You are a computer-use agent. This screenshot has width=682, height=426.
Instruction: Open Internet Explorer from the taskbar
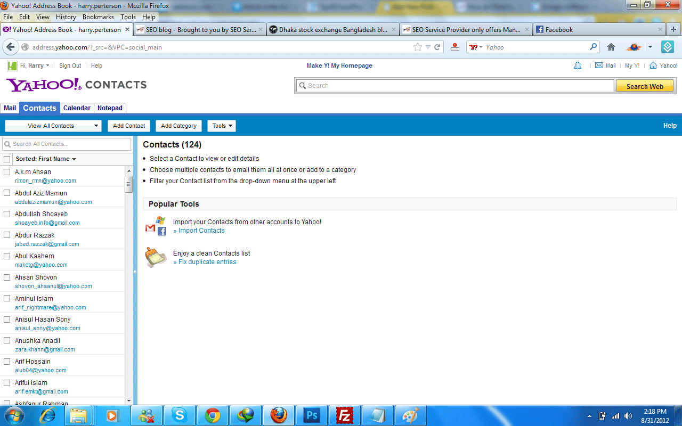pos(48,415)
